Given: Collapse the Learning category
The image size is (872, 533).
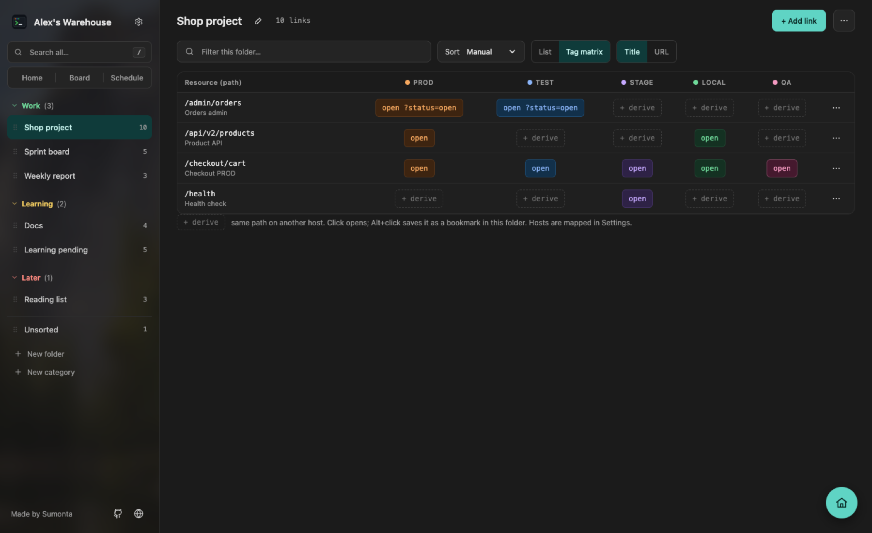Looking at the screenshot, I should click(x=15, y=204).
